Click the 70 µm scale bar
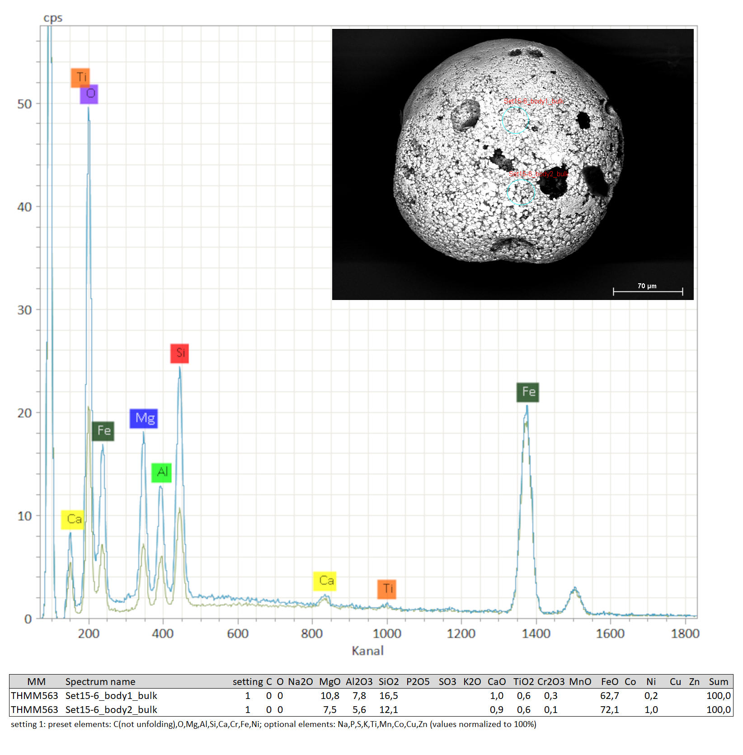743x755 pixels. pos(647,291)
